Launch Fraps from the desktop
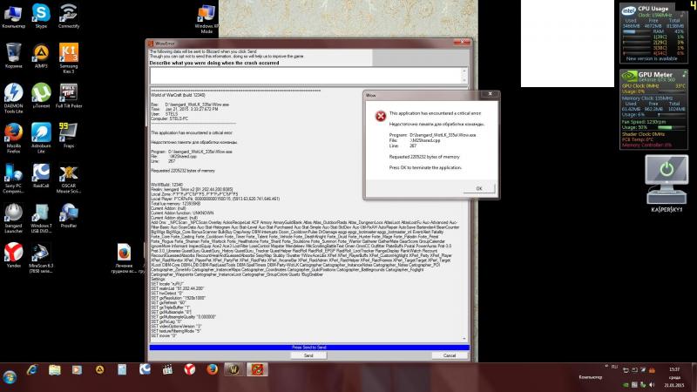Image resolution: width=697 pixels, height=392 pixels. (x=69, y=136)
